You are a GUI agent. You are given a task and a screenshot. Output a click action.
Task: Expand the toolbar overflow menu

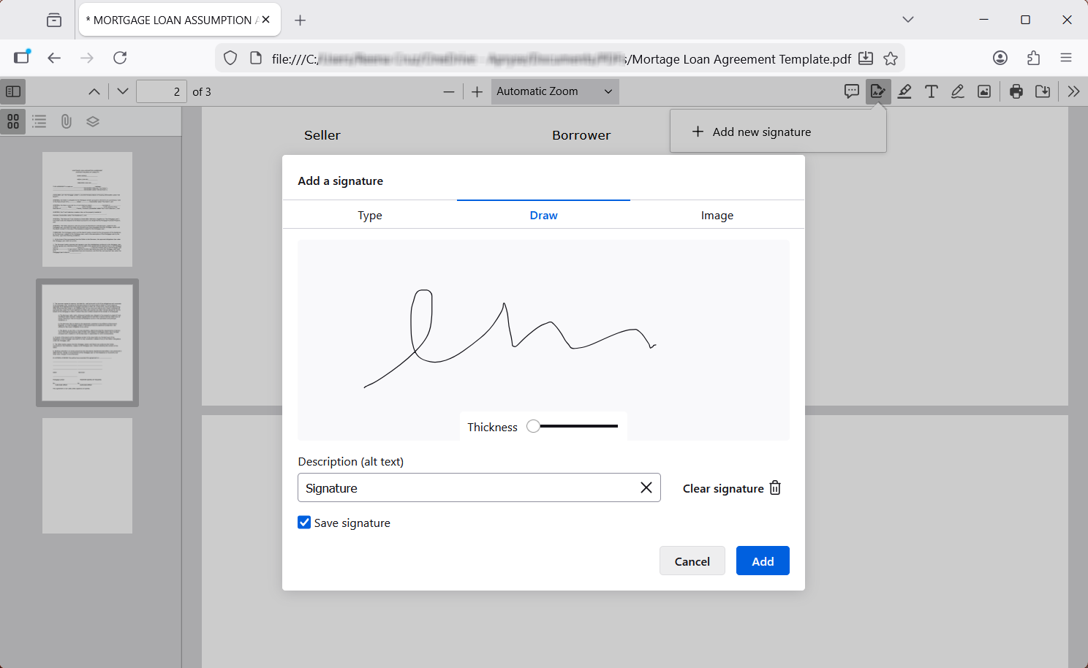click(1073, 91)
